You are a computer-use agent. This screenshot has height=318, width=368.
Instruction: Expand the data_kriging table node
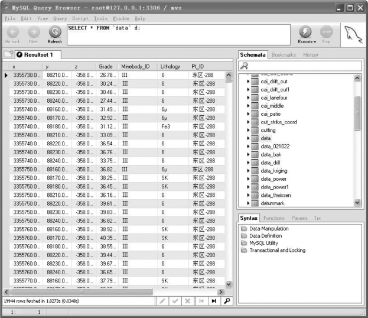tap(249, 171)
